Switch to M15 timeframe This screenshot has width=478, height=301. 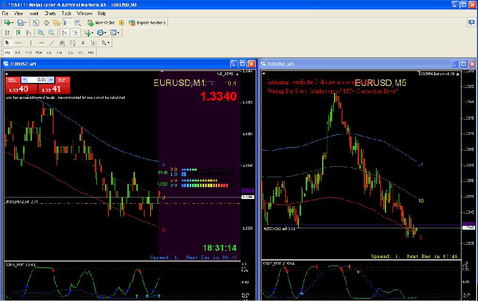coord(28,52)
